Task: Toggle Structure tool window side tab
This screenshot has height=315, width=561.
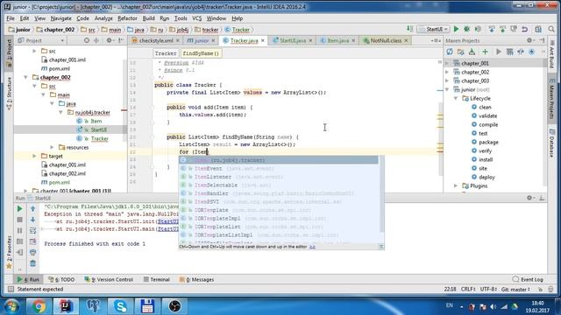Action: point(10,94)
